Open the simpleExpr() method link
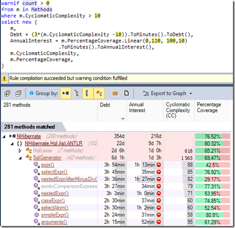Image resolution: width=235 pixels, height=228 pixels. pos(55,215)
